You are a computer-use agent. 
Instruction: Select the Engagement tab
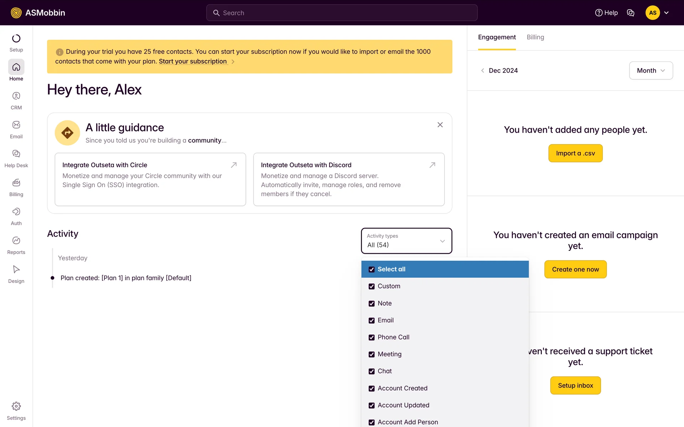coord(497,37)
